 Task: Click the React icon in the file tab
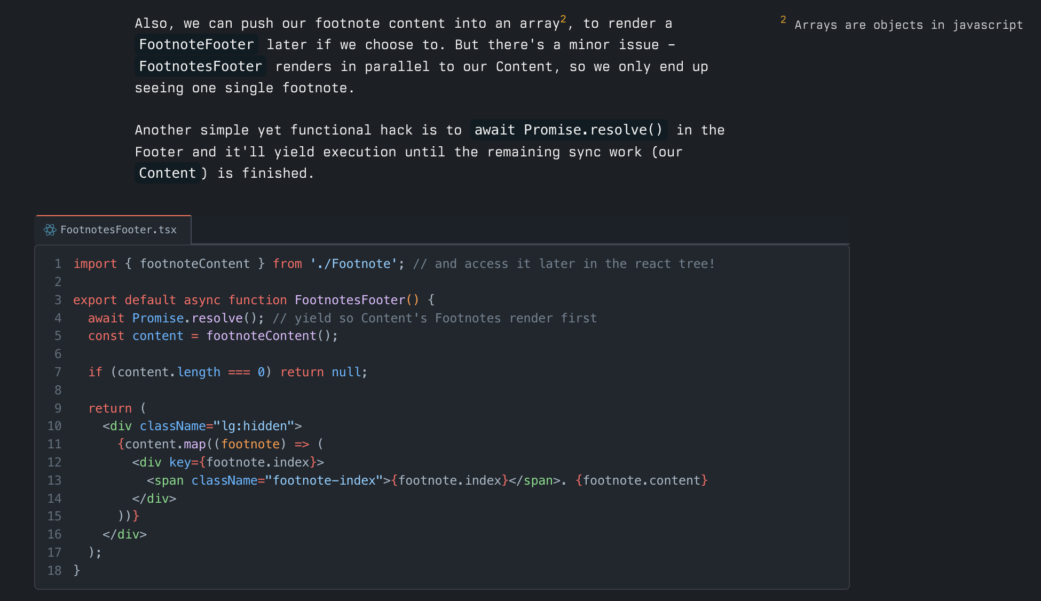[x=50, y=230]
